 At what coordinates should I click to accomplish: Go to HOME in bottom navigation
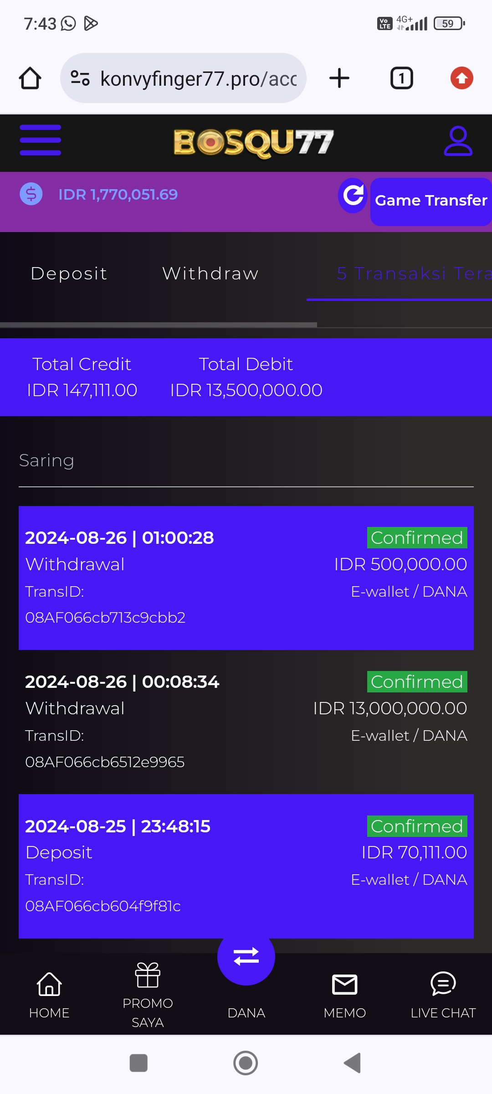pyautogui.click(x=49, y=994)
